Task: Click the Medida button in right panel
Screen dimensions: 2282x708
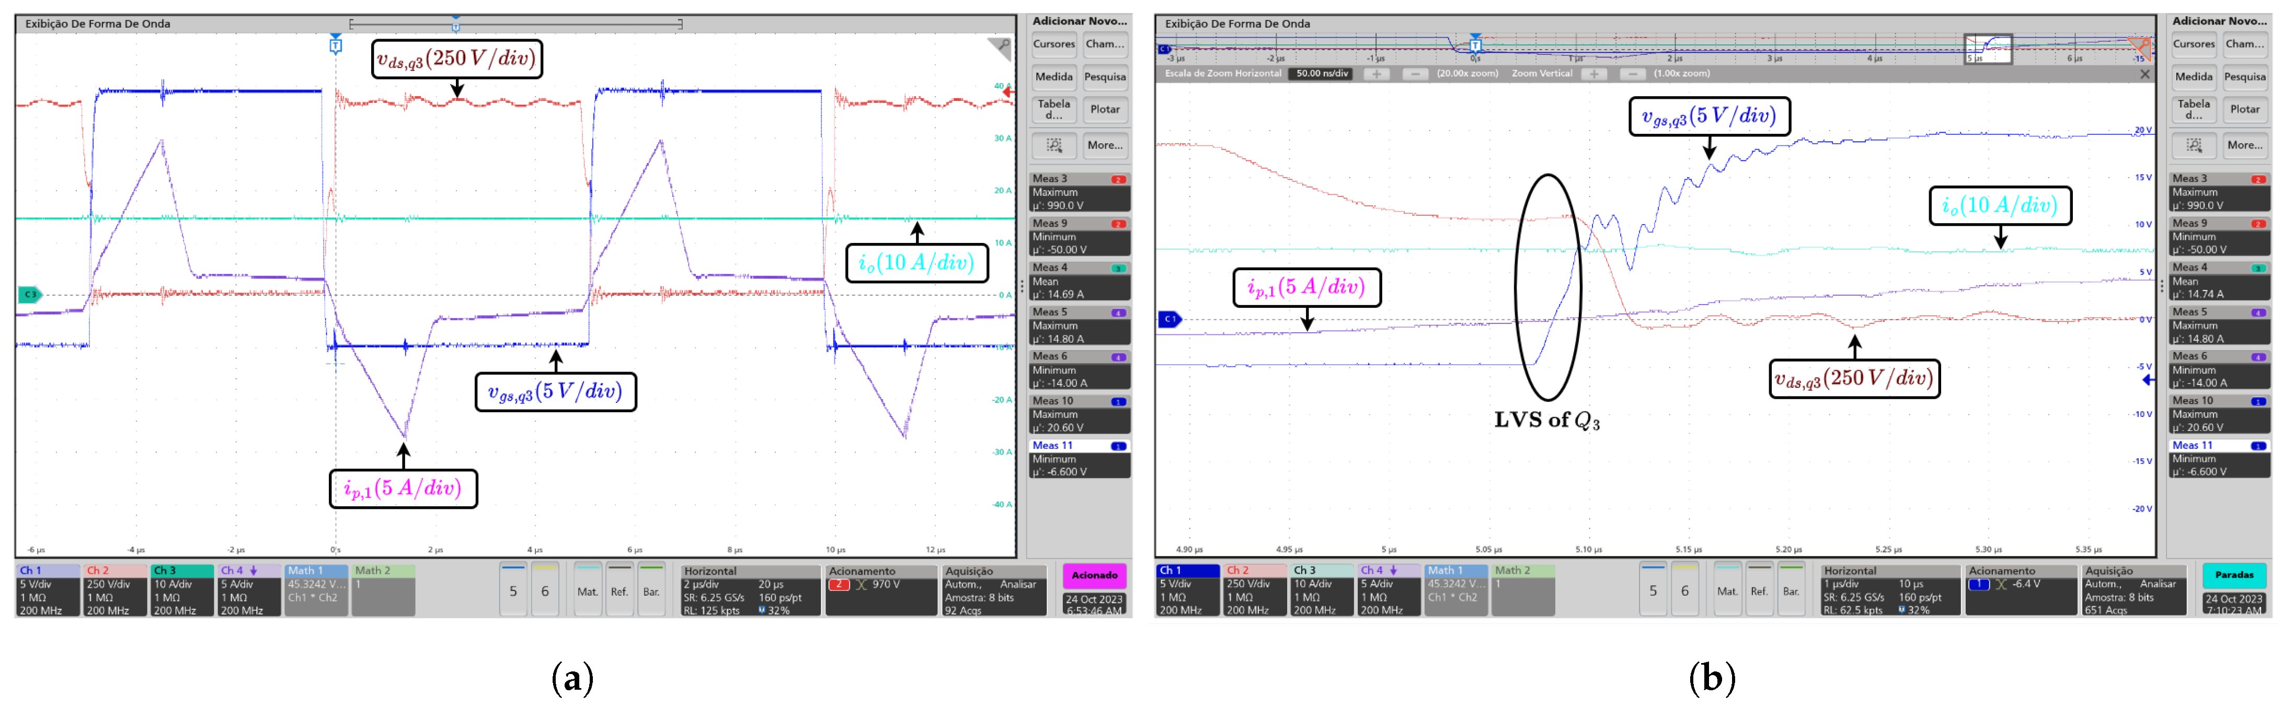Action: [2194, 77]
